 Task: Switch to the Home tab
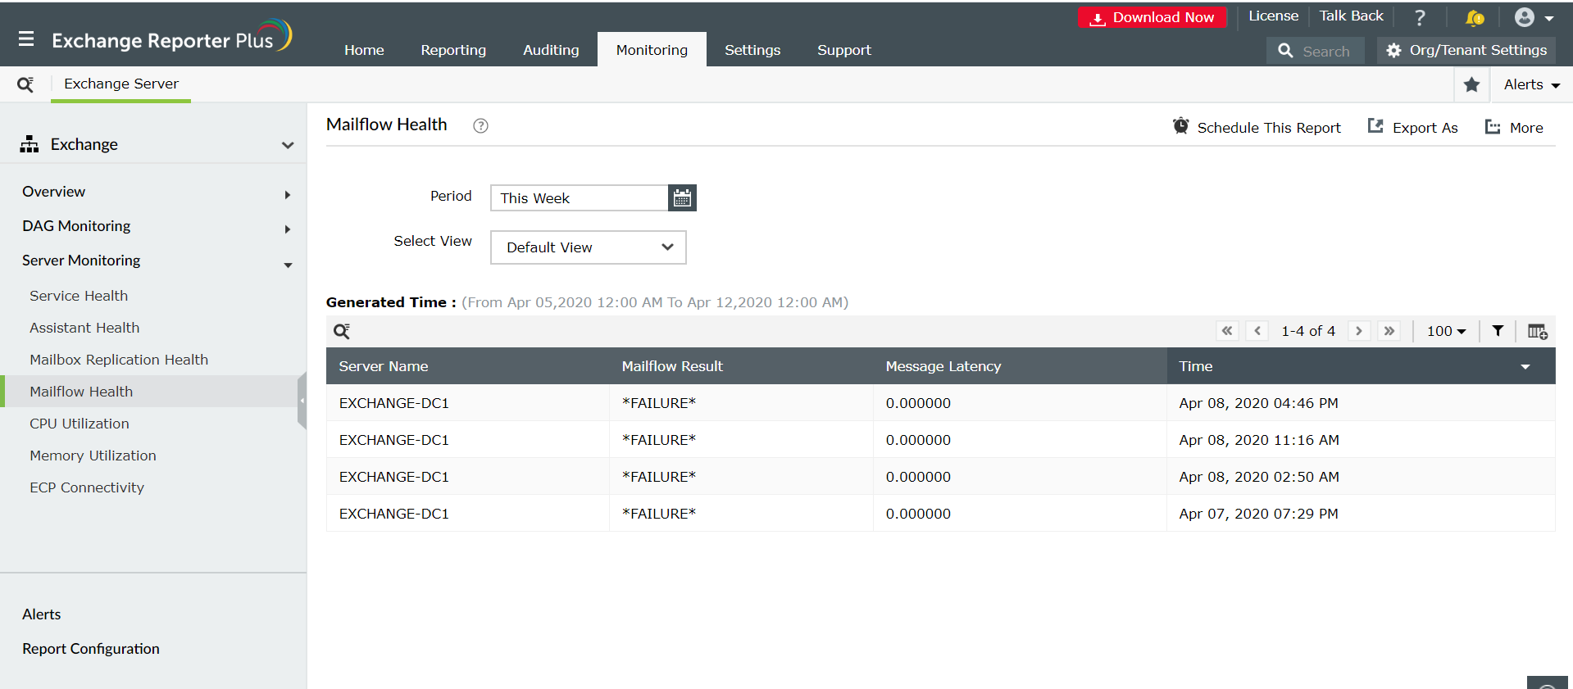pos(364,50)
